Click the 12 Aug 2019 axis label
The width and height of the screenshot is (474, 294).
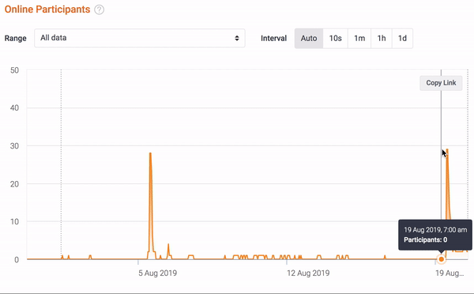click(308, 273)
